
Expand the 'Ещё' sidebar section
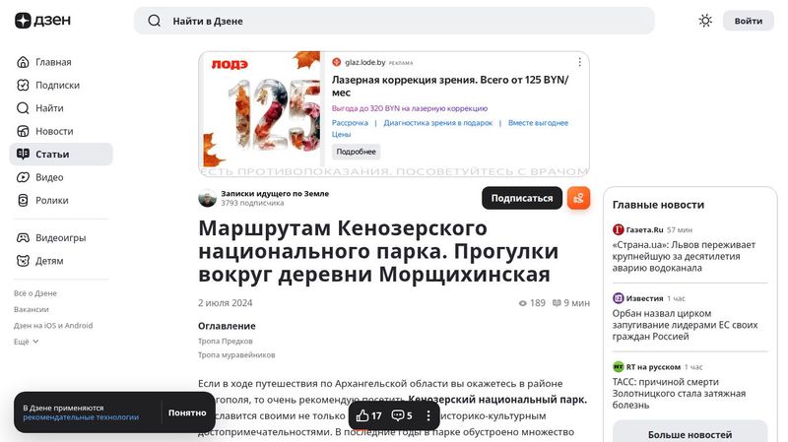click(27, 342)
